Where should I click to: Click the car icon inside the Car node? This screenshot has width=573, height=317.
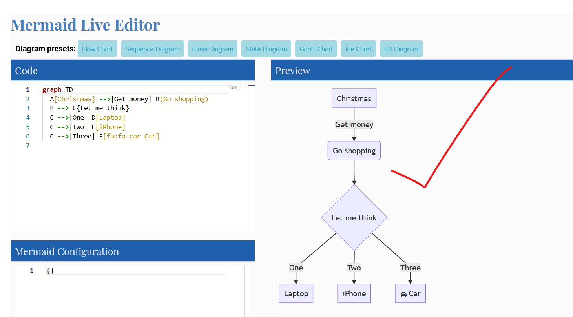pos(403,293)
